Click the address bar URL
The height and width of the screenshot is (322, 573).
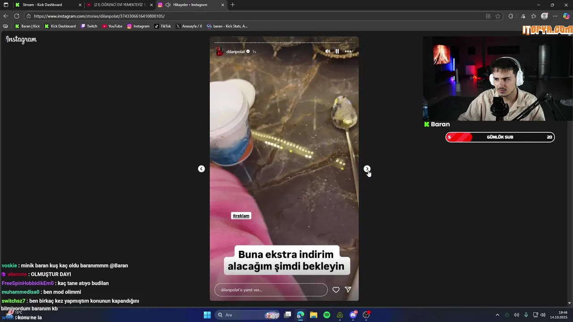99,16
